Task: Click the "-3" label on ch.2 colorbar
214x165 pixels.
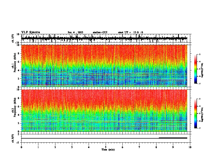Action: point(199,99)
